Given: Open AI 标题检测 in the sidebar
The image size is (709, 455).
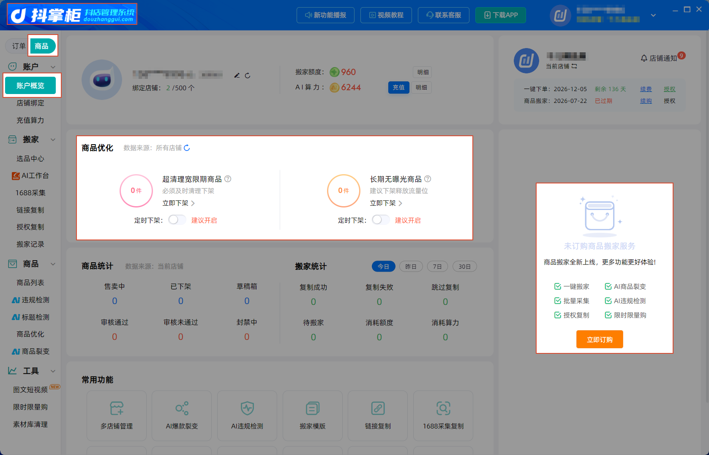Looking at the screenshot, I should pyautogui.click(x=30, y=317).
